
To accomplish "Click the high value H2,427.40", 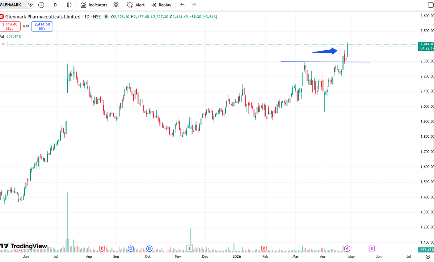I will click(140, 17).
